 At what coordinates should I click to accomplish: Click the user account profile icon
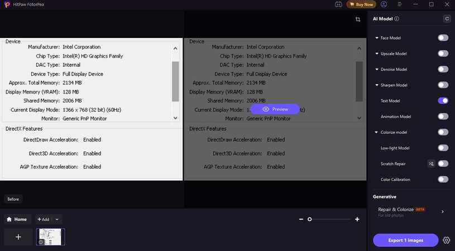[384, 4]
